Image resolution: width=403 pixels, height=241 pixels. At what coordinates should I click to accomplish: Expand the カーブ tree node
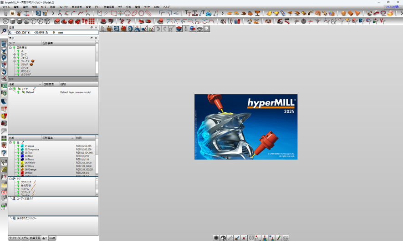[x=15, y=54]
